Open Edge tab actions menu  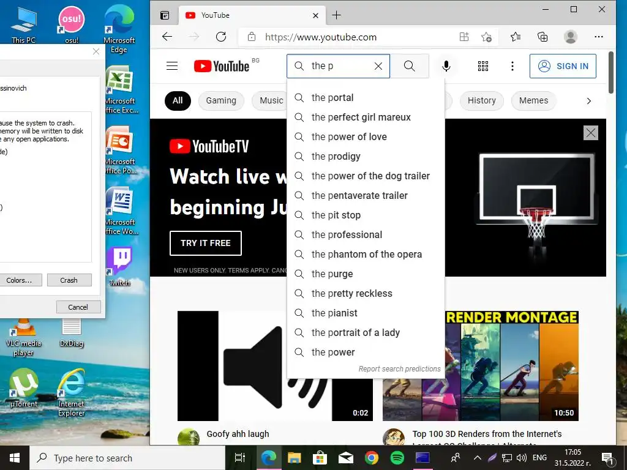pyautogui.click(x=165, y=15)
